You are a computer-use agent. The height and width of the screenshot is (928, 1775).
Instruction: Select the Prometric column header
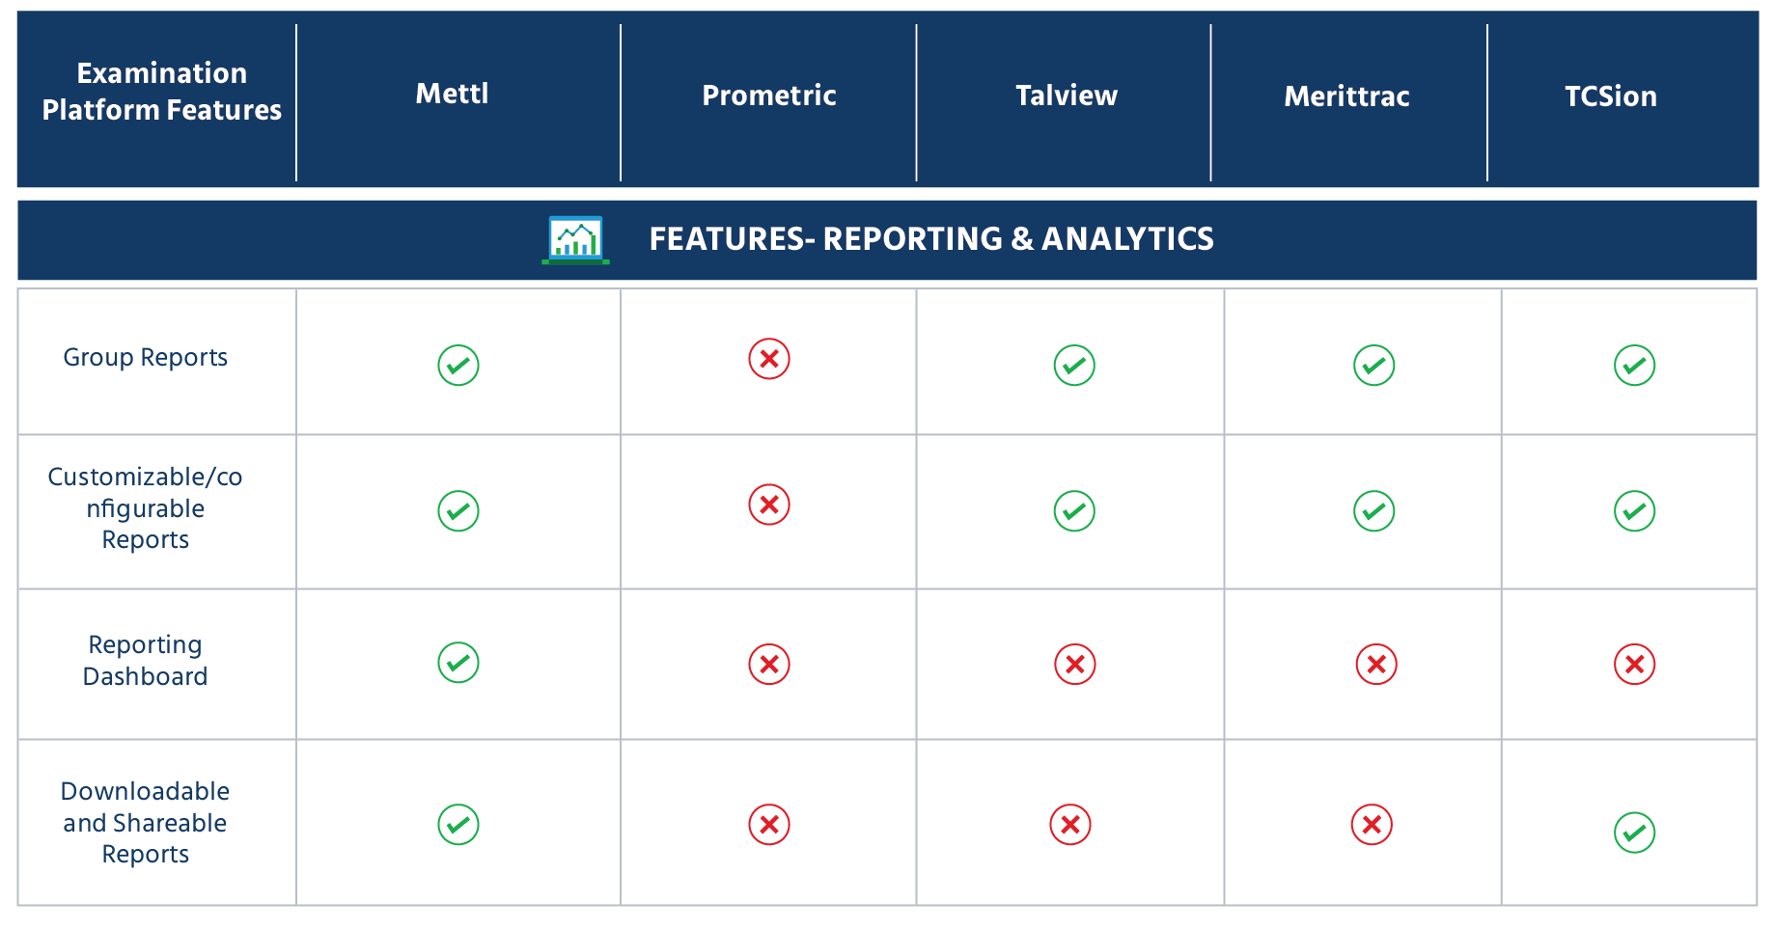[x=768, y=96]
